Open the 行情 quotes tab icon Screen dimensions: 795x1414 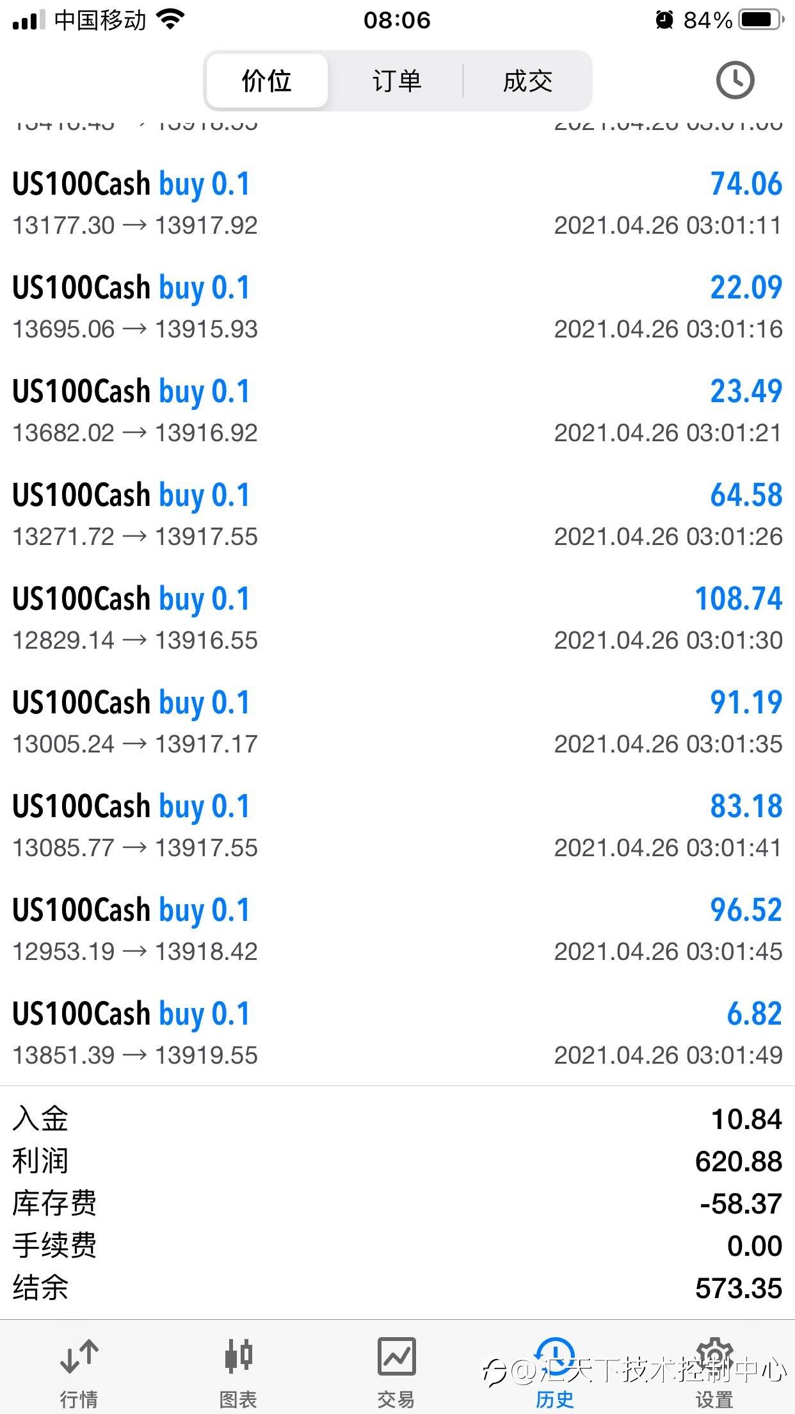coord(79,1356)
